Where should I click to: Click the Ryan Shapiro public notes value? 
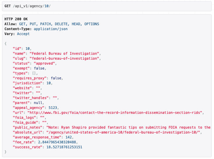[129, 127]
